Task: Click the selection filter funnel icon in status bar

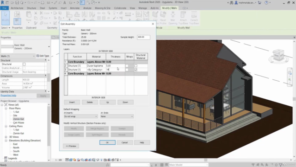Action: click(x=281, y=165)
